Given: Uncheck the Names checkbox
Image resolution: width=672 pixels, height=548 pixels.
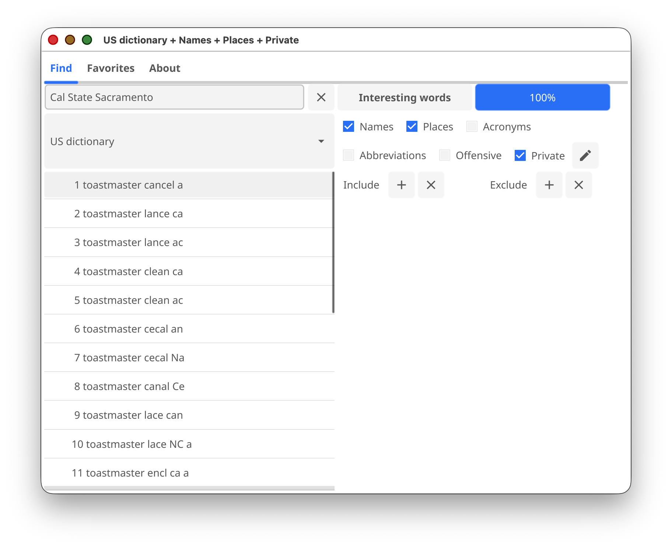Looking at the screenshot, I should pyautogui.click(x=349, y=127).
